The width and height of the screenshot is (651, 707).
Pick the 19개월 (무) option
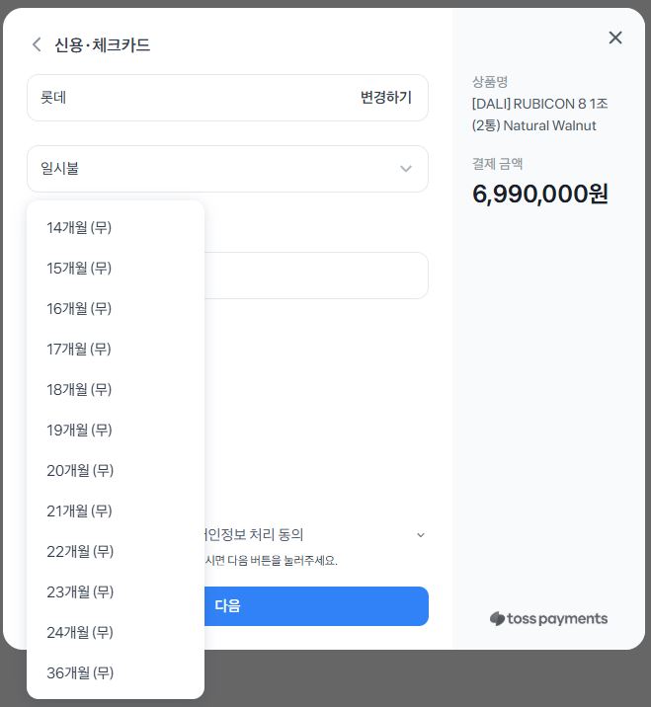click(80, 431)
